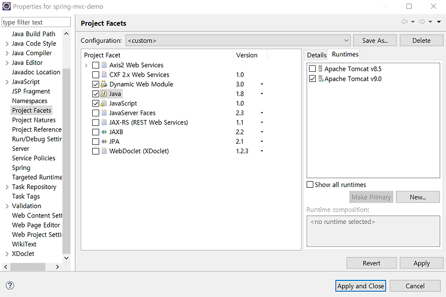Switch to the Details tab
This screenshot has width=446, height=297.
(x=316, y=55)
